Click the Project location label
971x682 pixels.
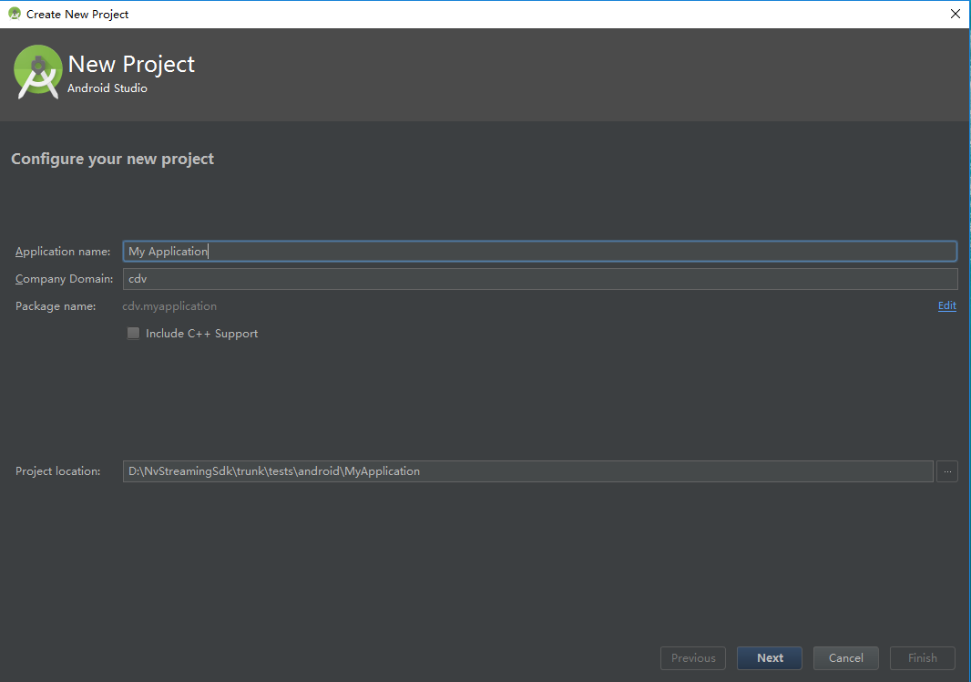click(x=57, y=471)
